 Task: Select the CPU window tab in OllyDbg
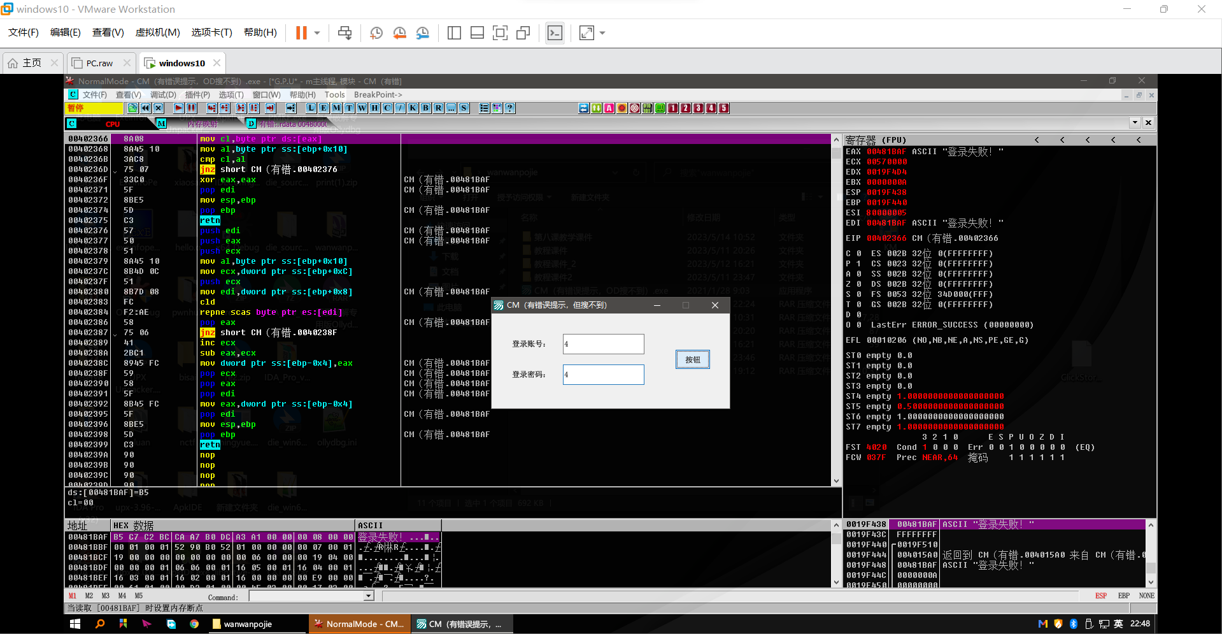pyautogui.click(x=113, y=124)
